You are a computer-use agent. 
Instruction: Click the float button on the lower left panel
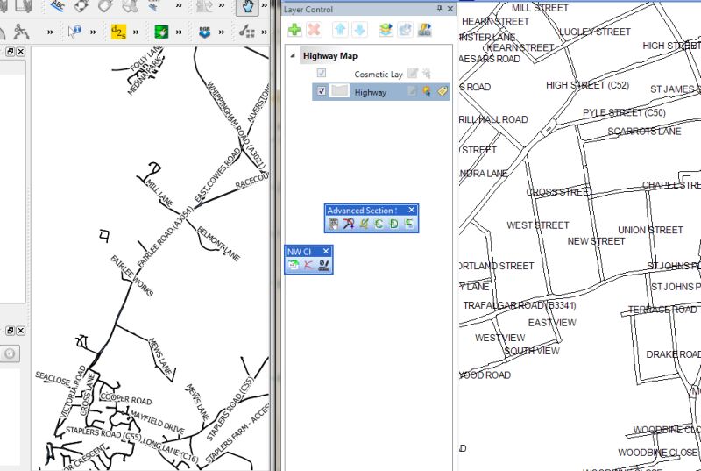[10, 331]
